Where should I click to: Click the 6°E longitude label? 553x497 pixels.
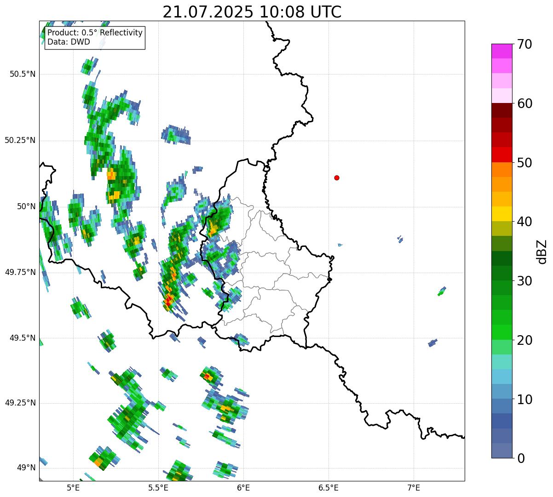243,488
